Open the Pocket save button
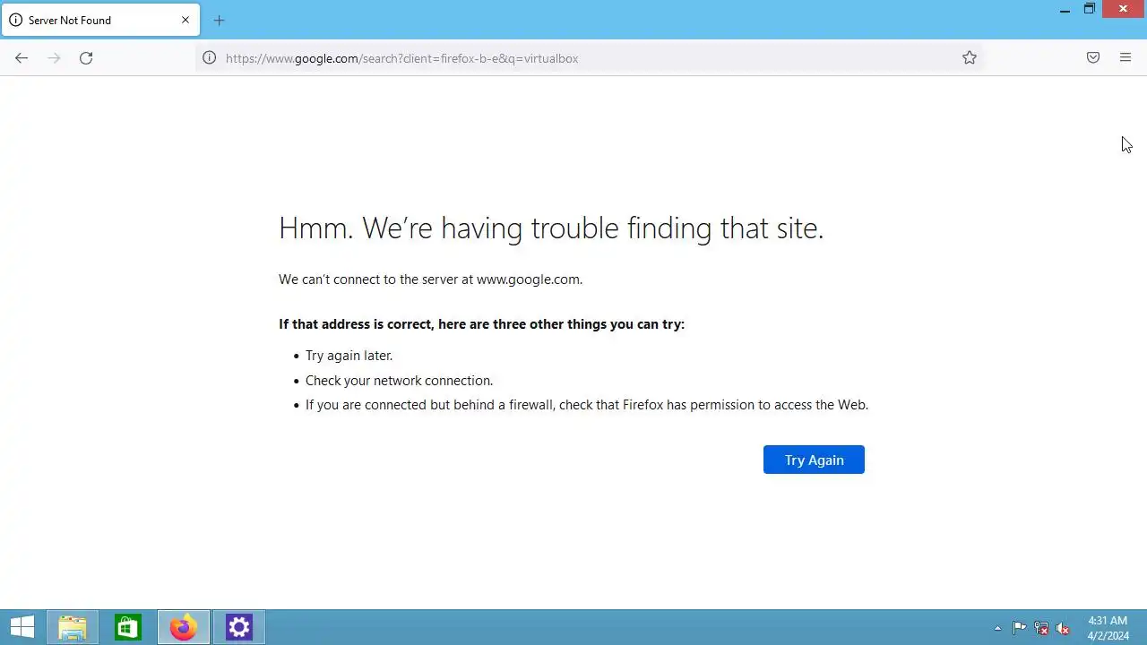The height and width of the screenshot is (645, 1147). click(1093, 58)
